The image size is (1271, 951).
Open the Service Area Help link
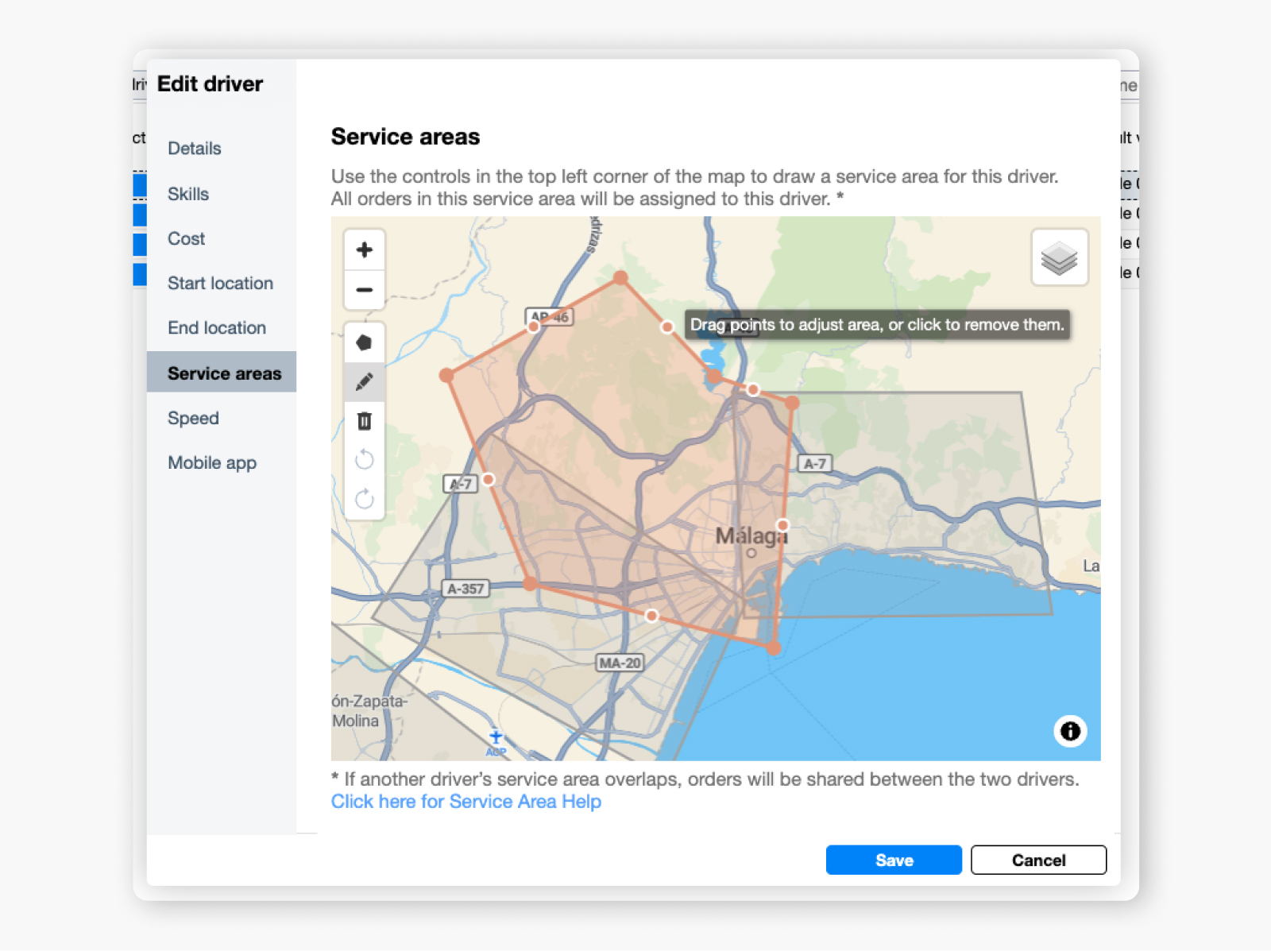click(x=466, y=802)
